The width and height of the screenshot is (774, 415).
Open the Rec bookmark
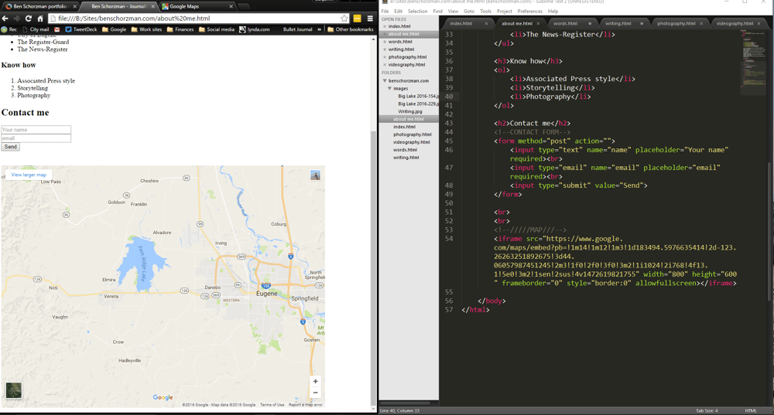9,29
